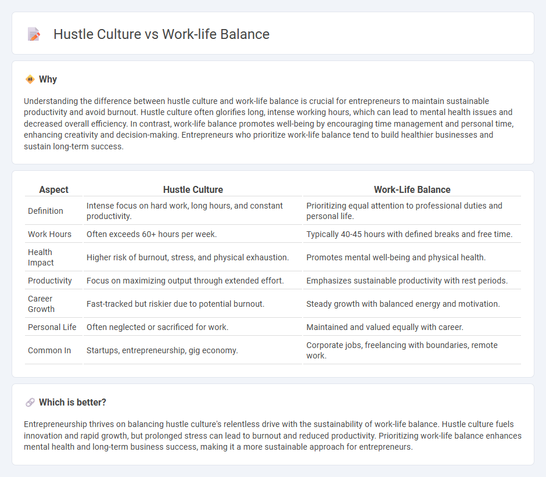This screenshot has width=546, height=477.
Task: Click cell 'Often neglected or sacrificed for work.'
Action: pyautogui.click(x=193, y=327)
